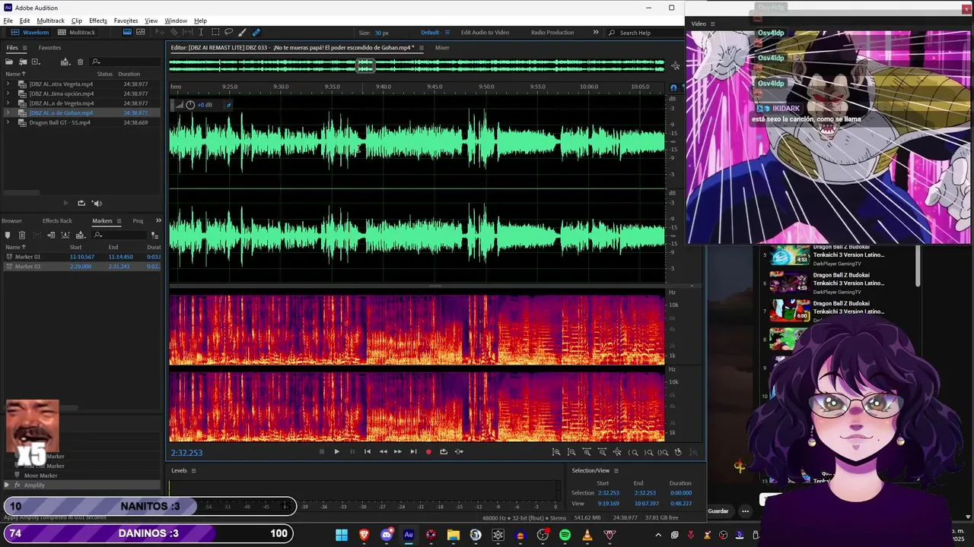This screenshot has height=547, width=974.
Task: Click trash icon to close selected files
Action: click(80, 62)
